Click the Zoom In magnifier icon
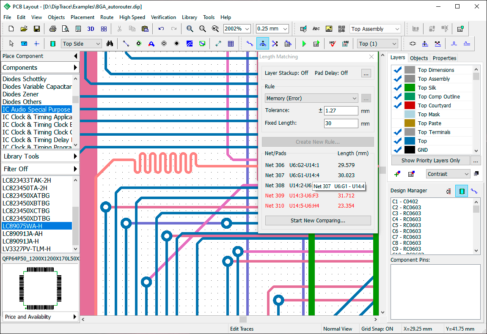This screenshot has height=334, width=487. (190, 29)
